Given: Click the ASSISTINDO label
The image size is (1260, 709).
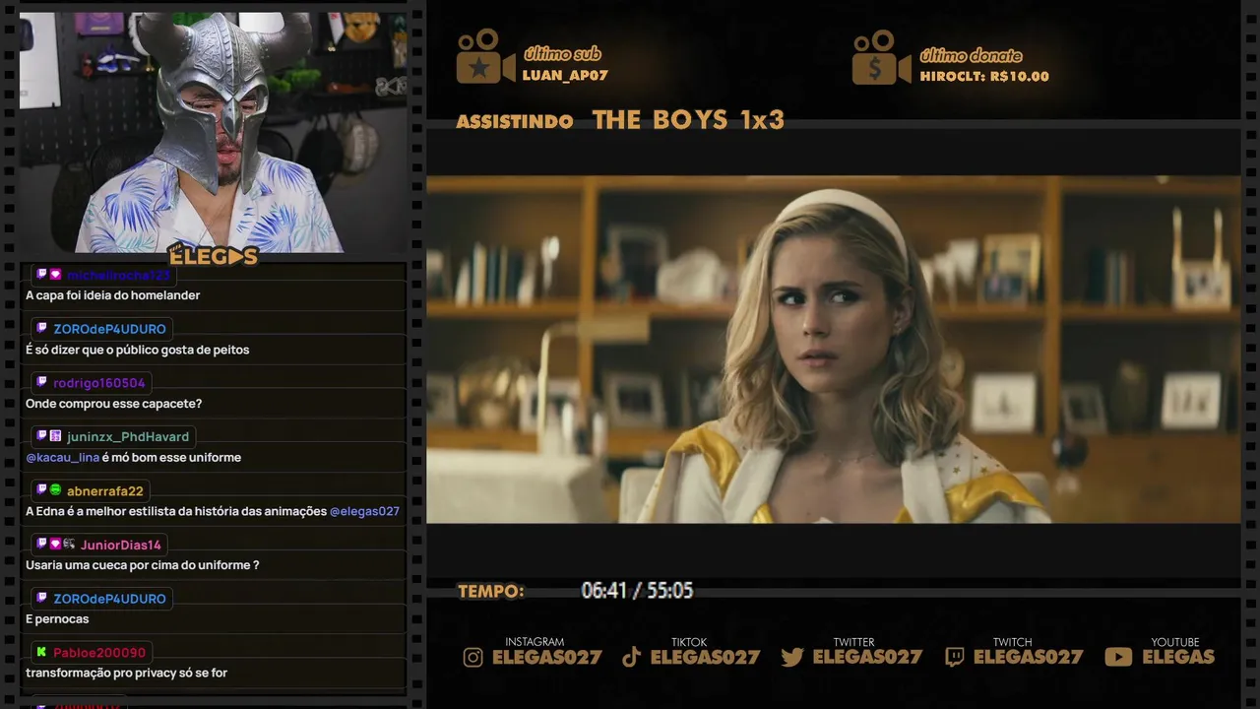Looking at the screenshot, I should pos(515,122).
